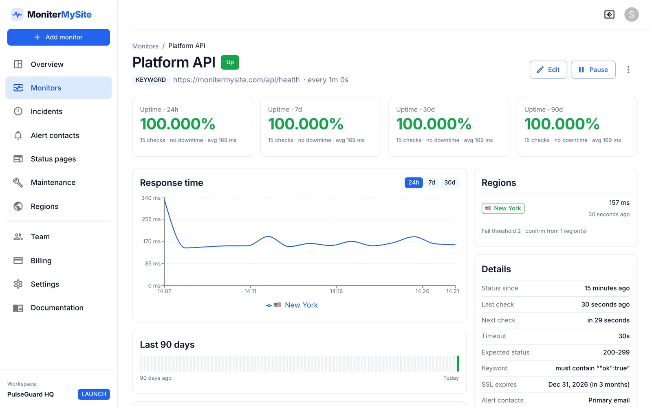Show the 24h response time range
The height and width of the screenshot is (407, 652).
click(x=414, y=183)
